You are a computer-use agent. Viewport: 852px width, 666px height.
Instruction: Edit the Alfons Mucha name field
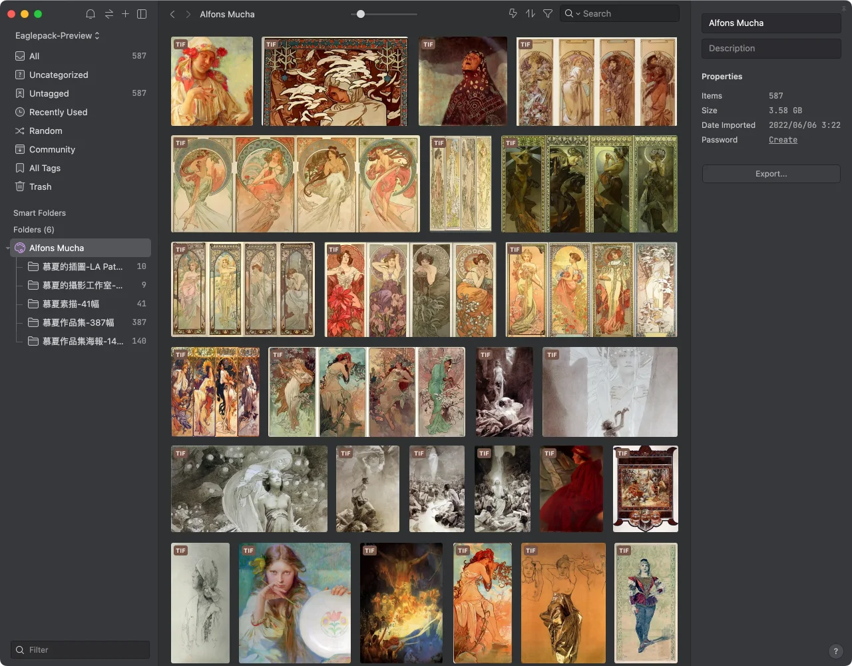tap(771, 23)
